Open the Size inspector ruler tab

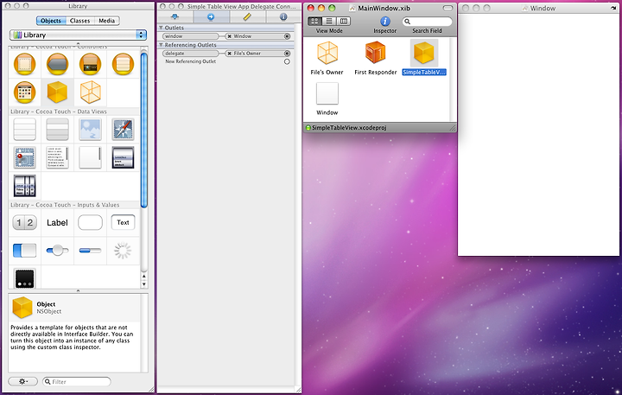click(x=247, y=16)
